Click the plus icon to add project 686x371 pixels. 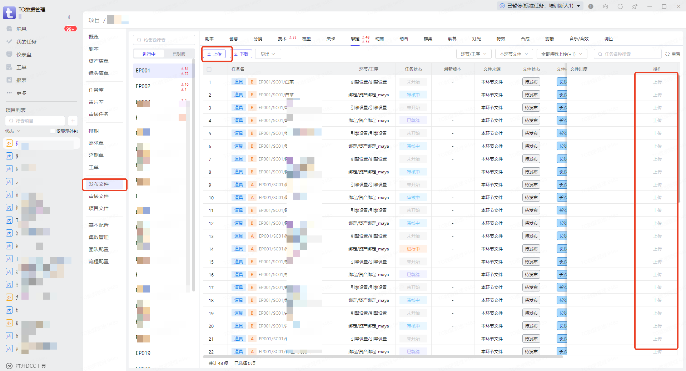pos(73,121)
